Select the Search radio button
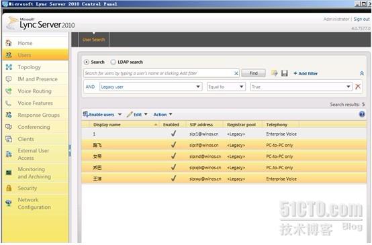This screenshot has height=245, width=372. click(x=87, y=62)
